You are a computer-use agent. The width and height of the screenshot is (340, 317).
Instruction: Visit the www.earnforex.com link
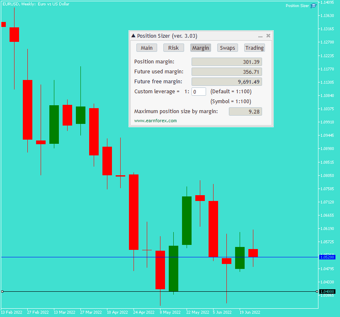click(x=155, y=121)
